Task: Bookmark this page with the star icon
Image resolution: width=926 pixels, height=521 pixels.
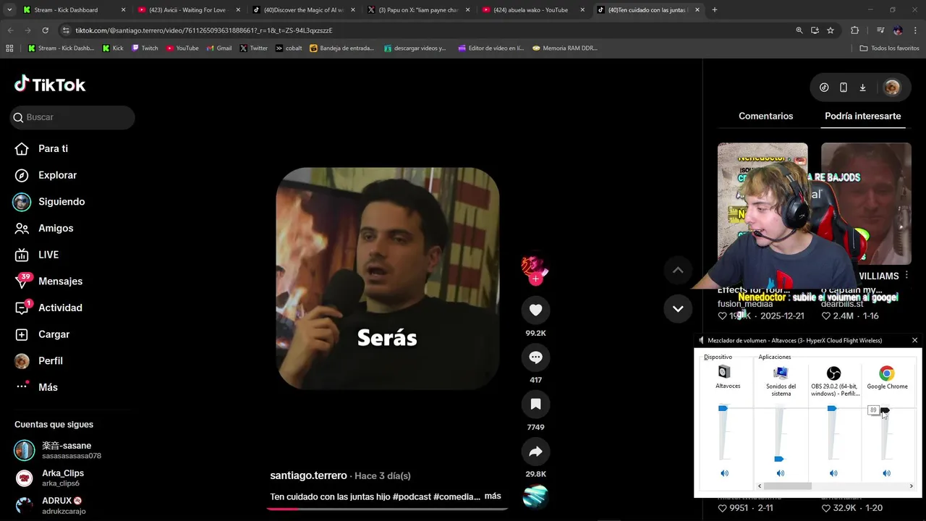Action: click(831, 30)
